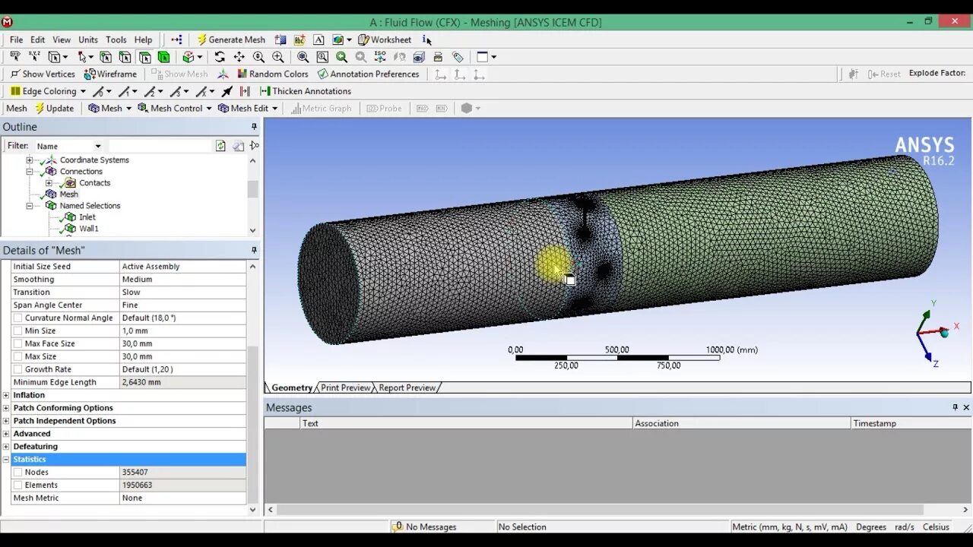
Task: Switch to the Report Preview tab
Action: (x=407, y=387)
